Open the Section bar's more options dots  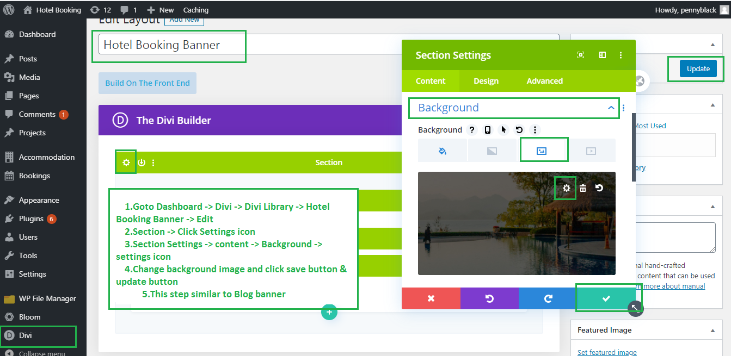coord(153,163)
